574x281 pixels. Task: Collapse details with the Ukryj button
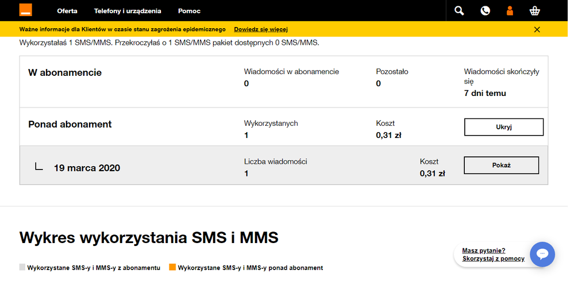tap(503, 127)
